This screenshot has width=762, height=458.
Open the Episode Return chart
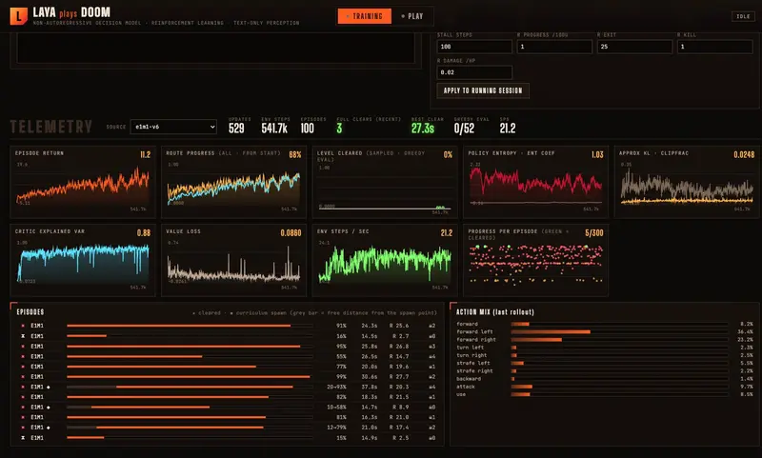click(83, 182)
